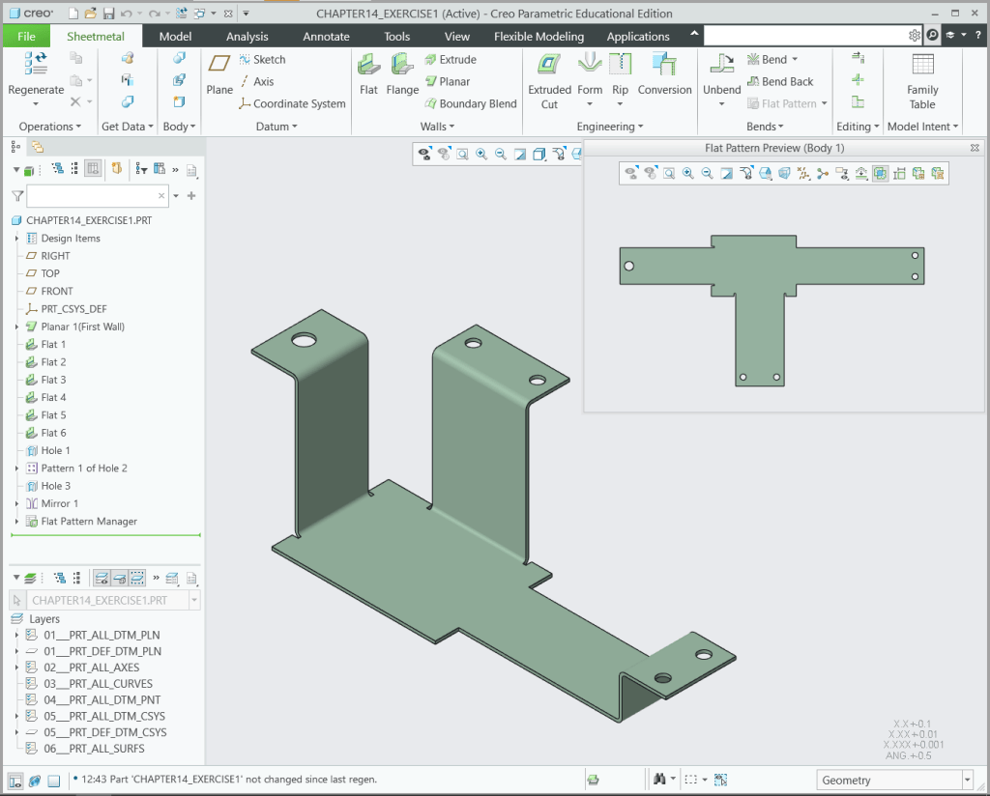The height and width of the screenshot is (796, 990).
Task: Open the Model Intent group menu
Action: click(x=922, y=127)
